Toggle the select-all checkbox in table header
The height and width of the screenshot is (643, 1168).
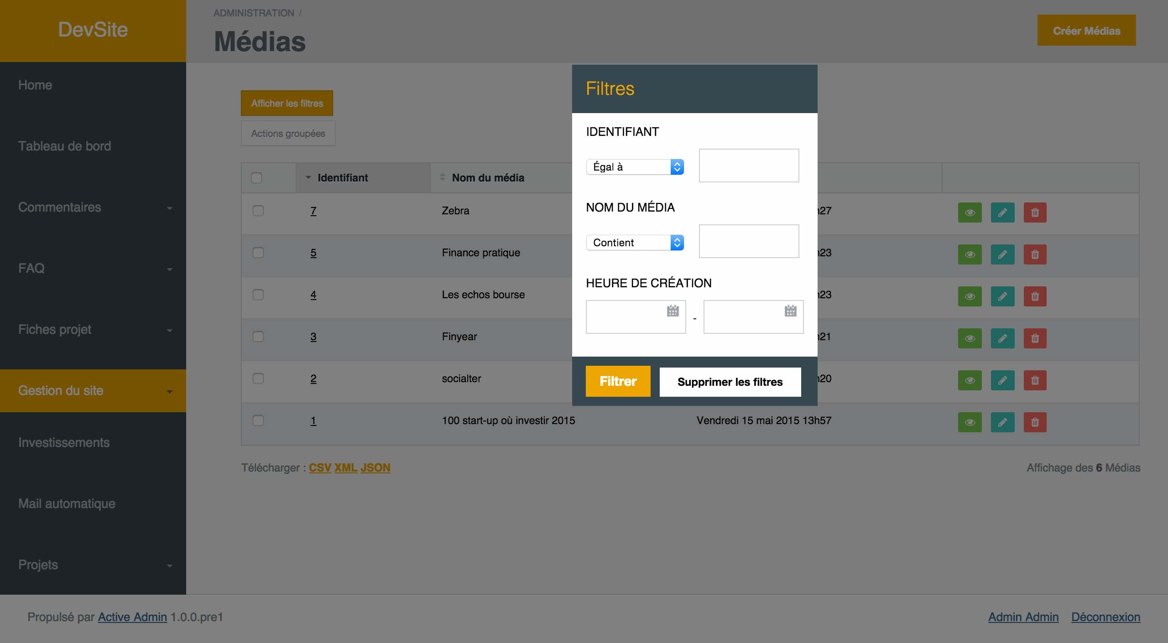click(256, 178)
